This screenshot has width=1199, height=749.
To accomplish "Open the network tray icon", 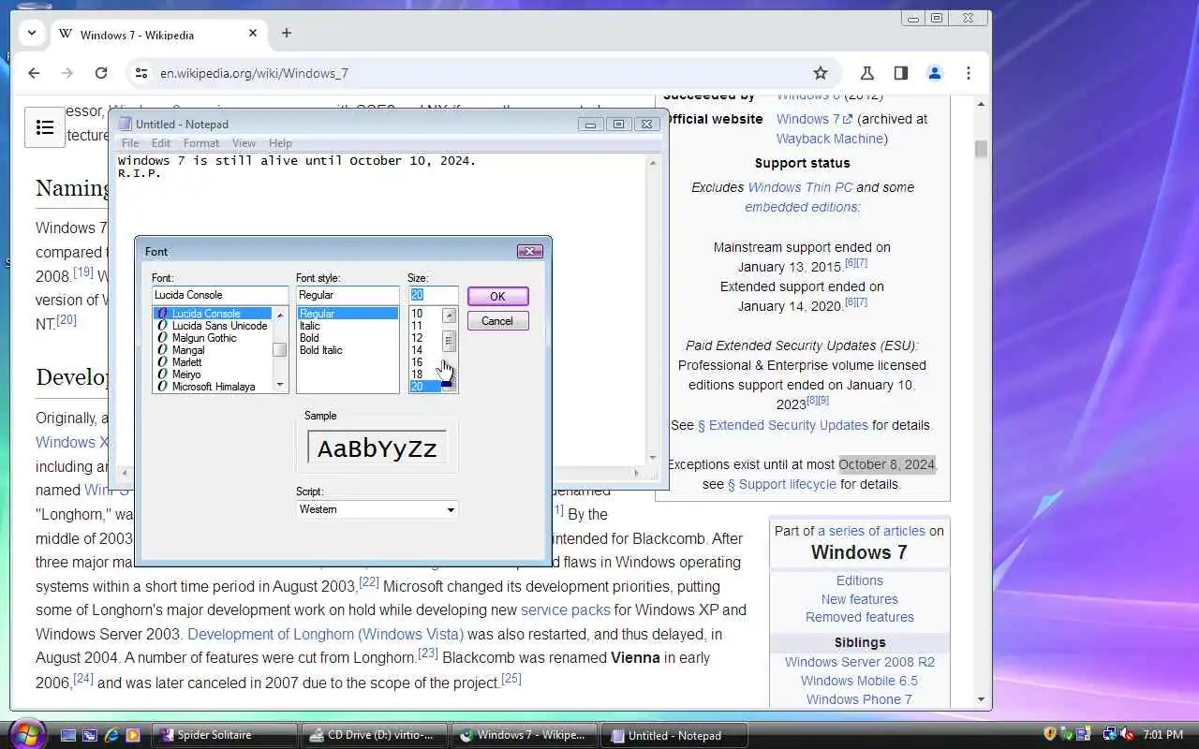I will 1110,734.
